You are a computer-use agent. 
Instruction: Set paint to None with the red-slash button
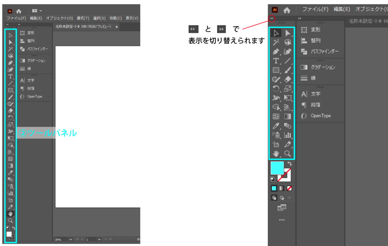289,188
